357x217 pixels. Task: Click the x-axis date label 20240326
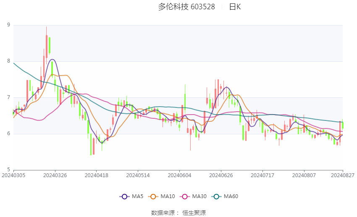point(55,175)
